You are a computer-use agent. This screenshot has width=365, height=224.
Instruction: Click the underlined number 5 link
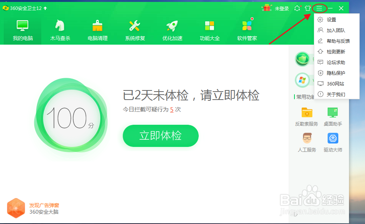172,110
